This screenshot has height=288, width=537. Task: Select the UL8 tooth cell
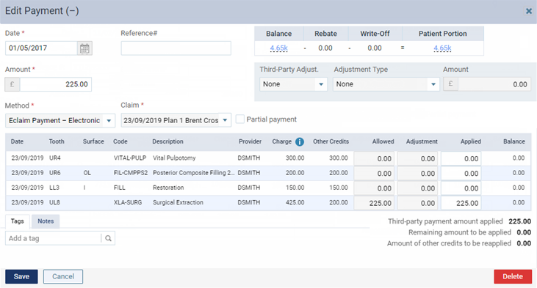pyautogui.click(x=54, y=202)
